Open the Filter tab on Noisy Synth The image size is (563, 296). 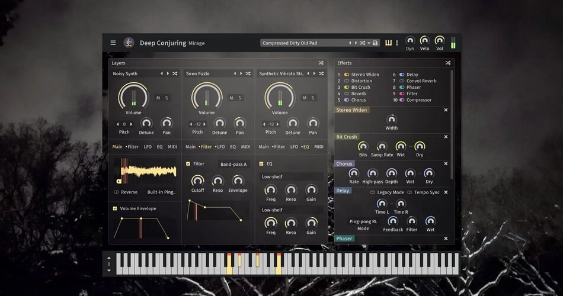pos(133,146)
